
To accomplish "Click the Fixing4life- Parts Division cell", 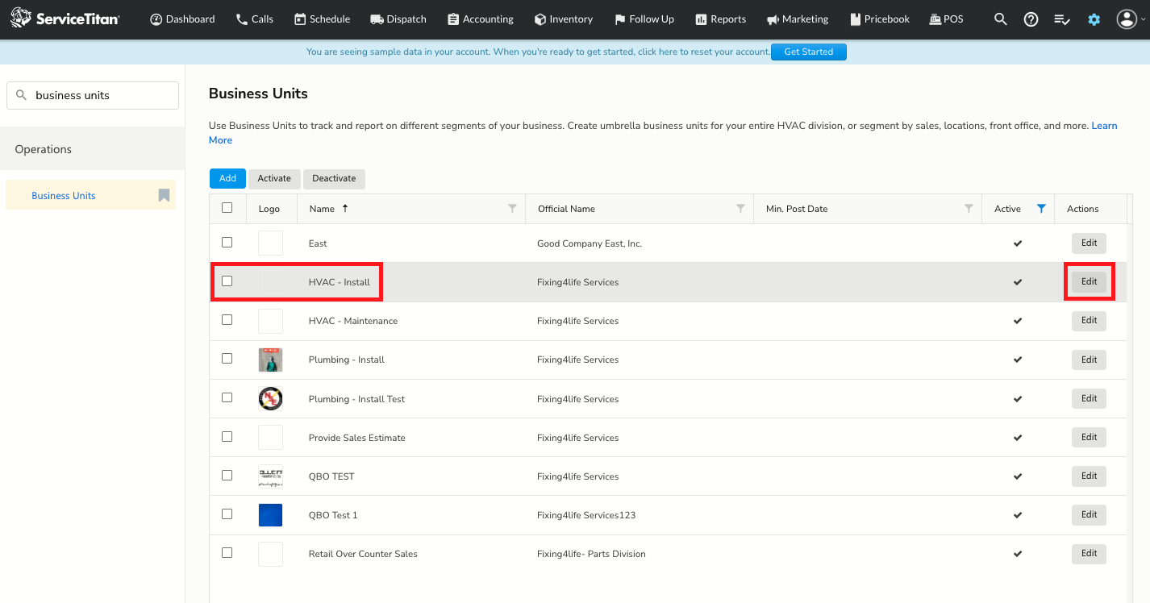I will click(591, 554).
